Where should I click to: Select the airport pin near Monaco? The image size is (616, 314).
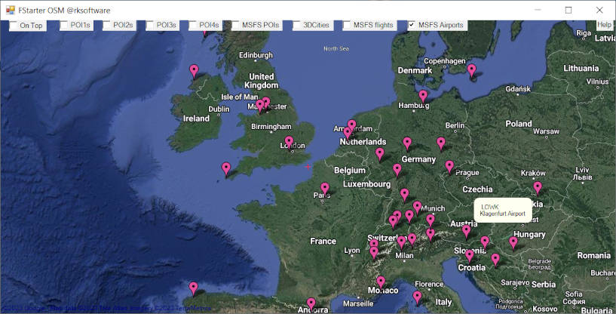(381, 282)
